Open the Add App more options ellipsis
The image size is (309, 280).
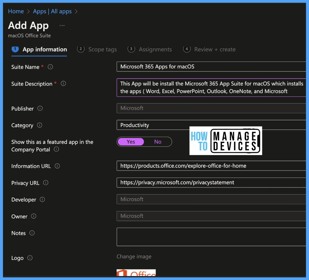coord(62,26)
